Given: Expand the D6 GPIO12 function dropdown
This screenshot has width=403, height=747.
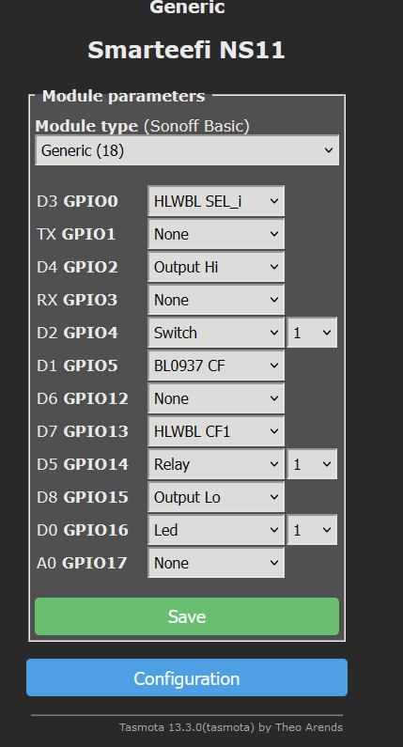Looking at the screenshot, I should click(216, 398).
